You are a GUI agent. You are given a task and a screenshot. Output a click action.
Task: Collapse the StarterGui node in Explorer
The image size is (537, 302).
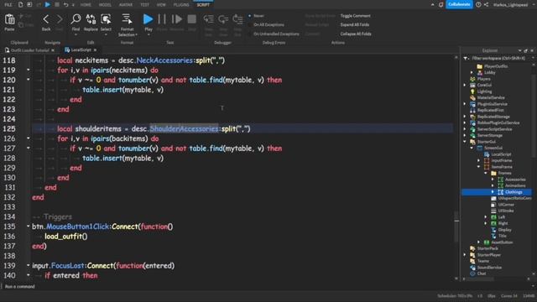coord(465,142)
